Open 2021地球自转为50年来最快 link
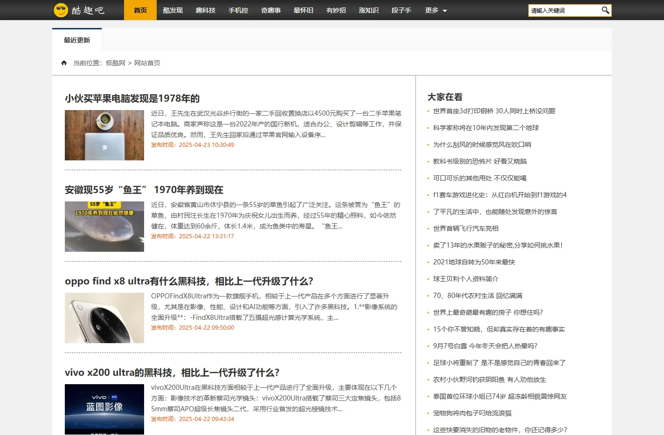 474,262
